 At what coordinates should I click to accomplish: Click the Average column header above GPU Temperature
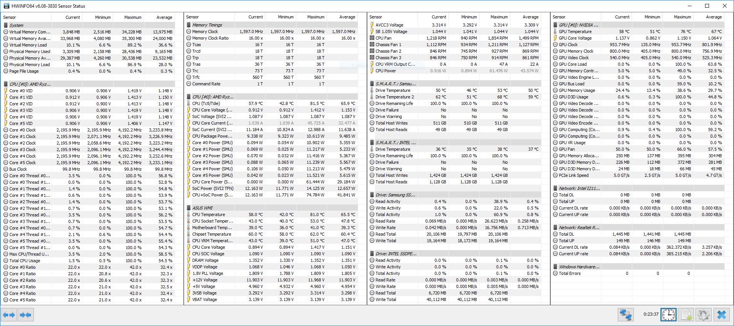pyautogui.click(x=713, y=17)
